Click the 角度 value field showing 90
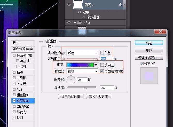Image resolution: width=173 pixels, height=127 pixels. [x=82, y=80]
